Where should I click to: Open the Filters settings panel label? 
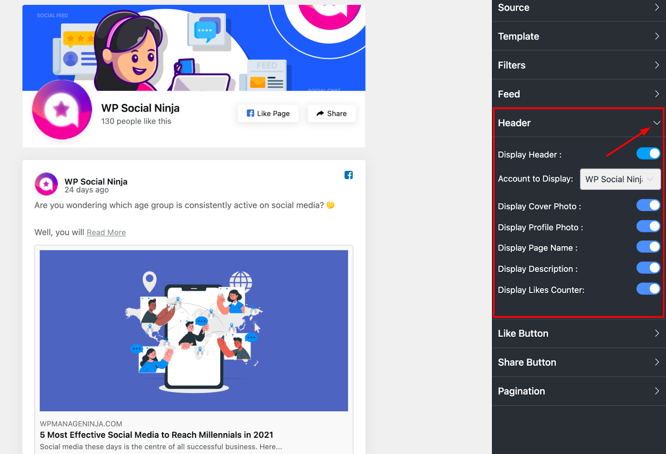click(512, 65)
